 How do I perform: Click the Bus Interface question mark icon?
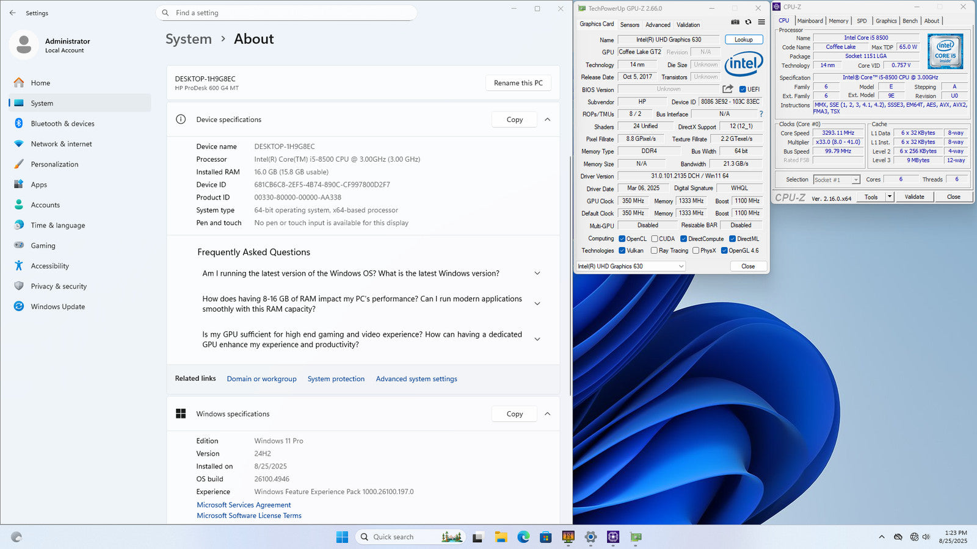pos(761,114)
